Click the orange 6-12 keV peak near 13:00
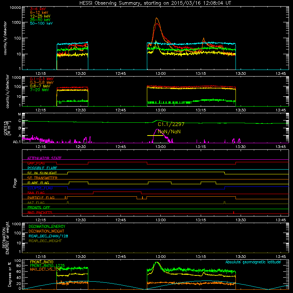Image resolution: width=293 pixels, height=293 pixels. 157,19
